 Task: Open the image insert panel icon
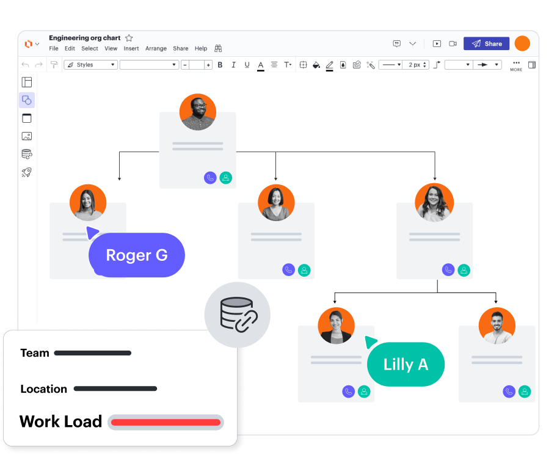(x=27, y=136)
